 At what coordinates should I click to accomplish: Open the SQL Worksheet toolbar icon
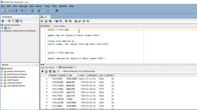pyautogui.click(x=48, y=11)
